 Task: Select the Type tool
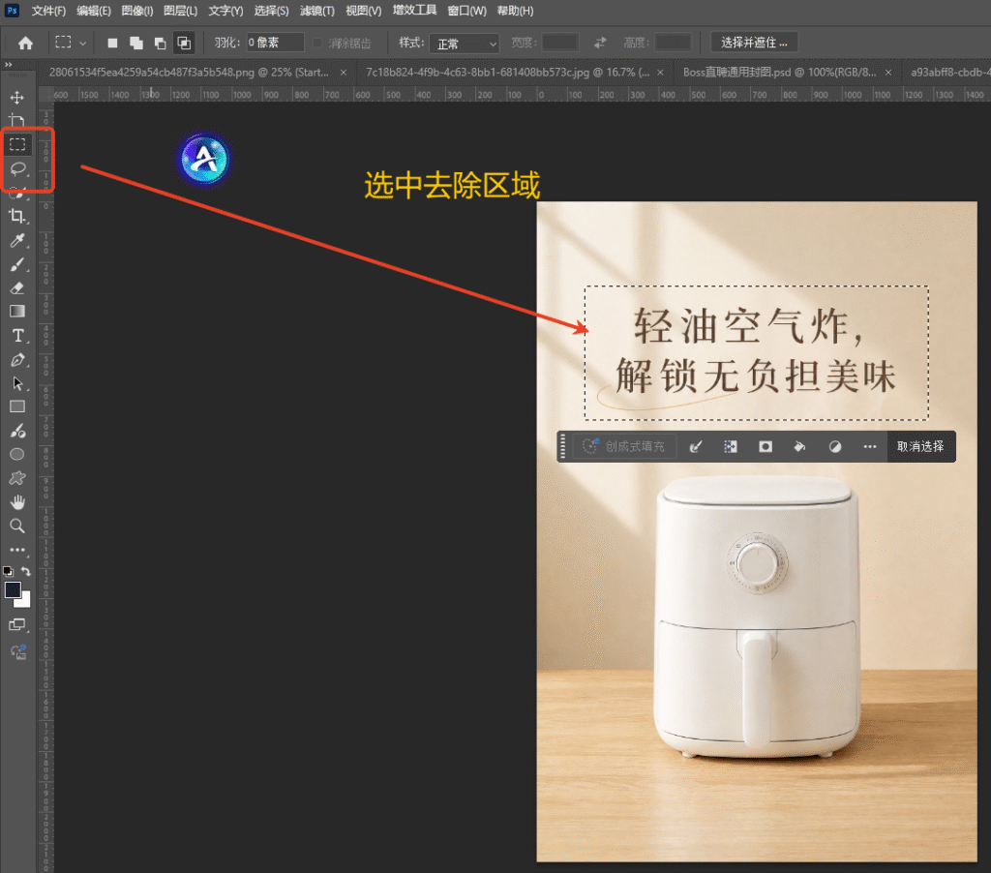pos(17,336)
